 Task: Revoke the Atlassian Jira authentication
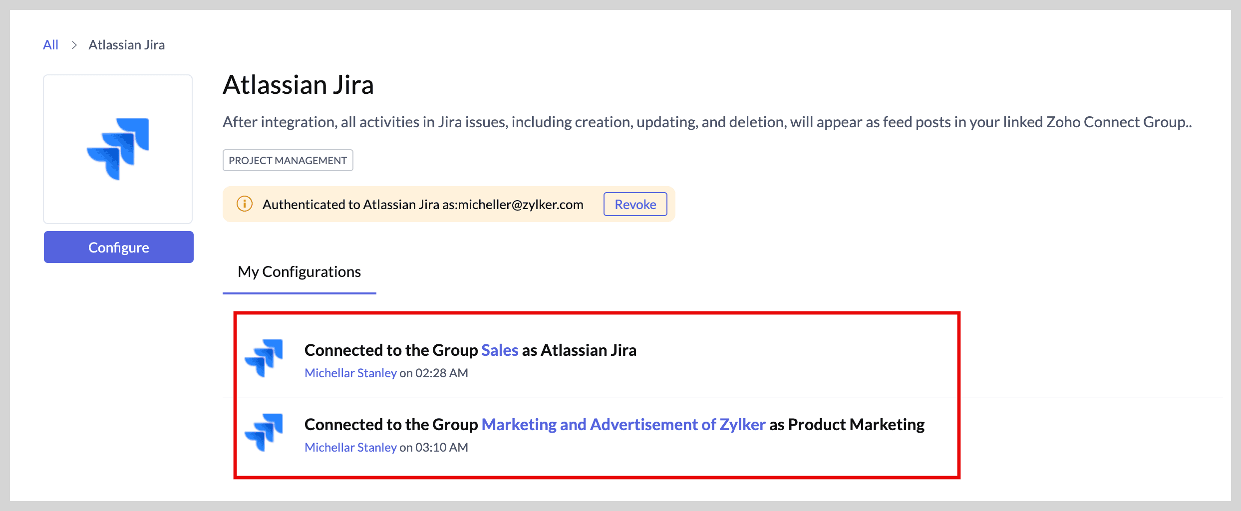[x=635, y=204]
